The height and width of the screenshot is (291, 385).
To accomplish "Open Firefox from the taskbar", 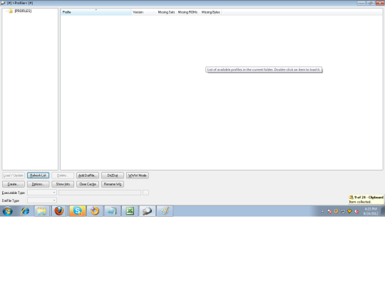I will coord(59,211).
